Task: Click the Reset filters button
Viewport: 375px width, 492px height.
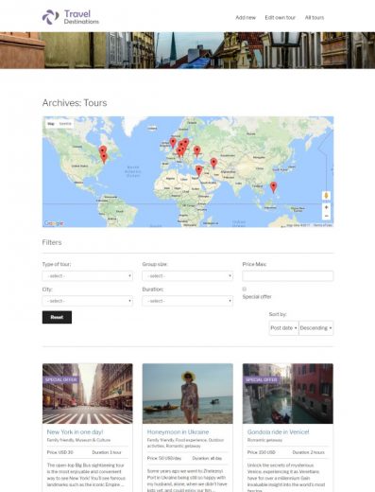Action: click(57, 317)
